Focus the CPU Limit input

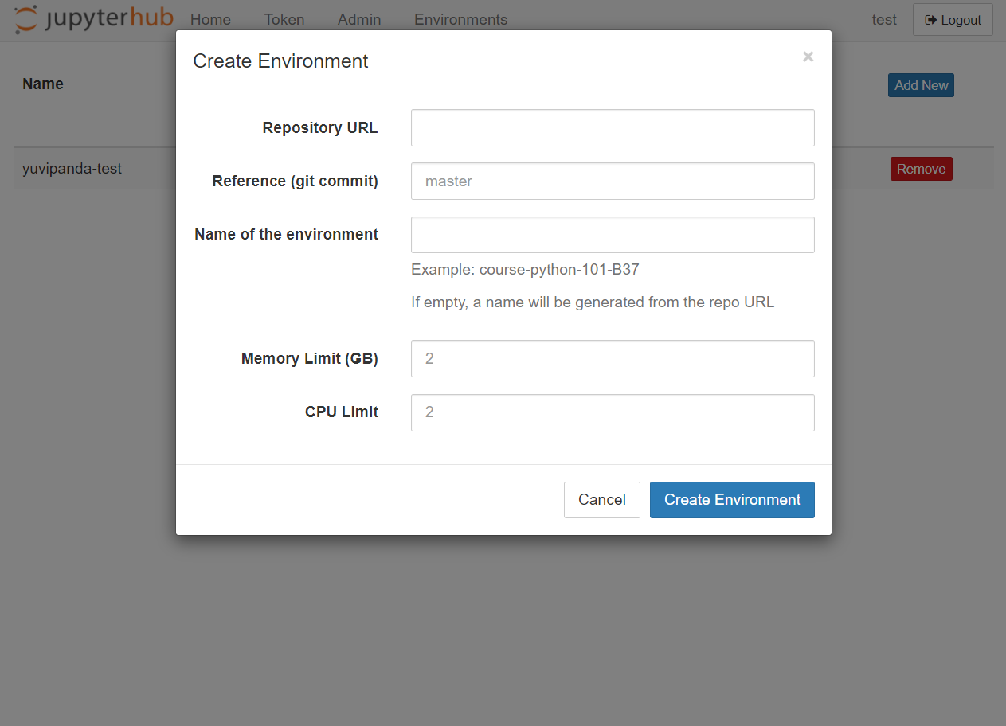(x=612, y=412)
